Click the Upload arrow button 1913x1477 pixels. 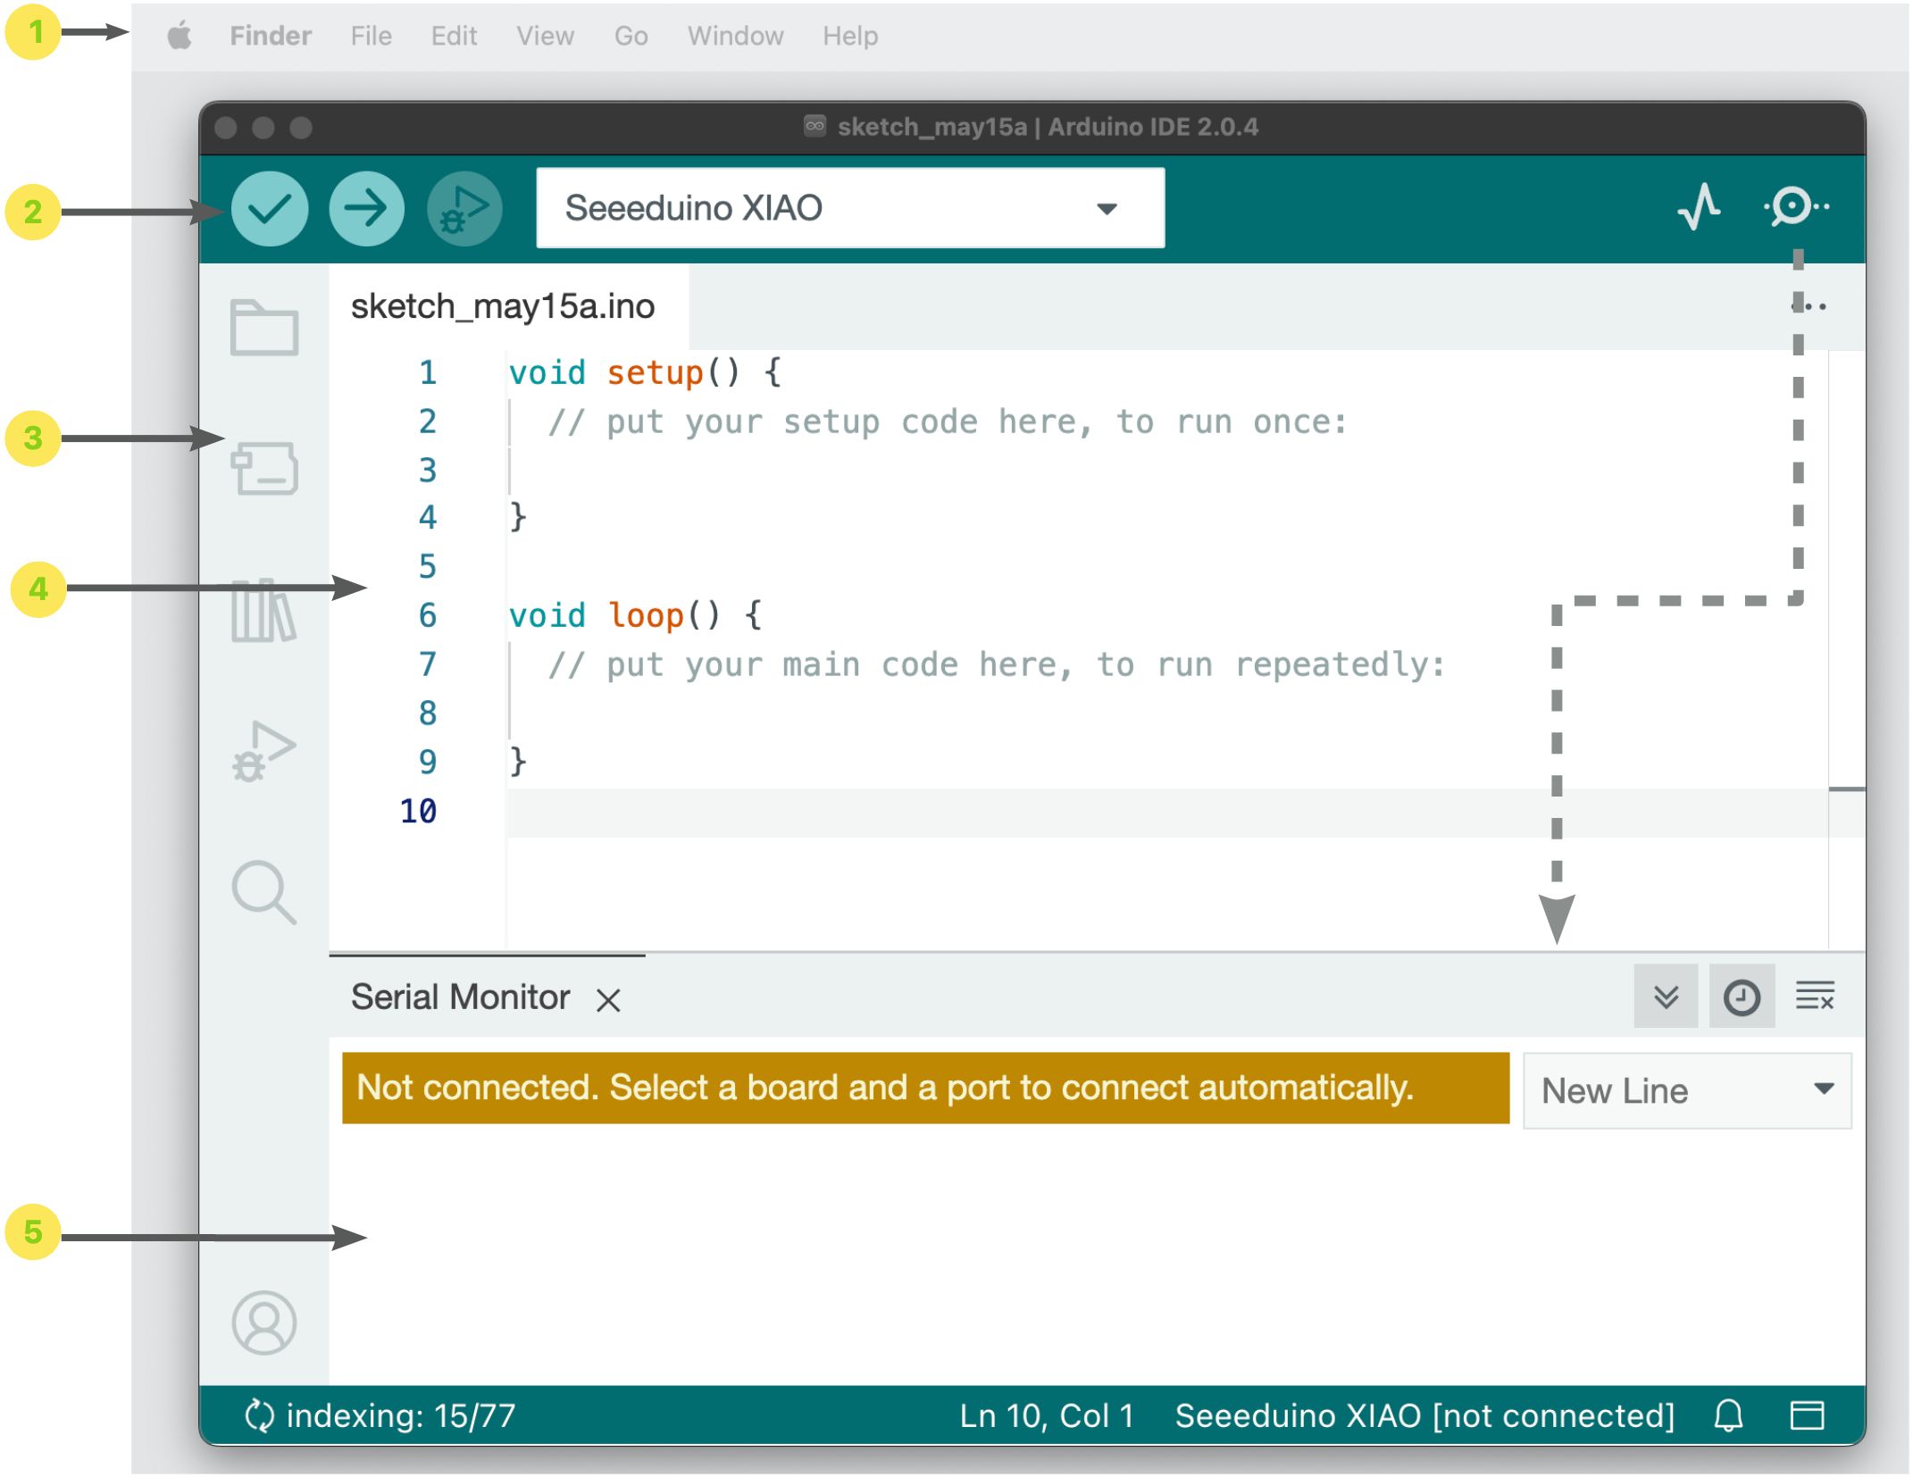tap(366, 209)
